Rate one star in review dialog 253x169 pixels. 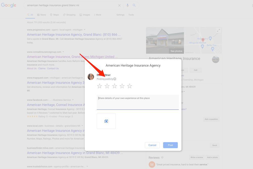point(99,86)
